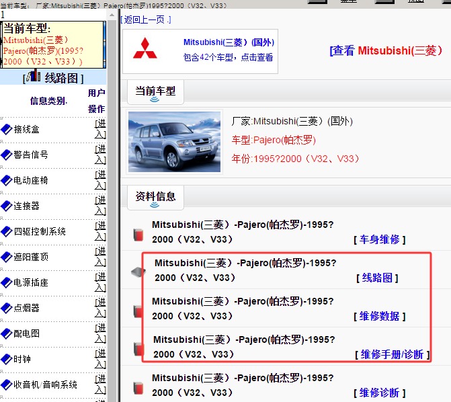Click the blue diamond icon beside 四驱控制系统
The height and width of the screenshot is (402, 451).
[6, 232]
